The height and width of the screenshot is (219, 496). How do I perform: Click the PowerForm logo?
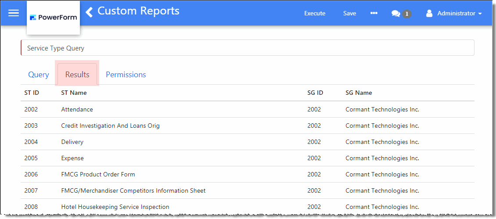(x=53, y=18)
